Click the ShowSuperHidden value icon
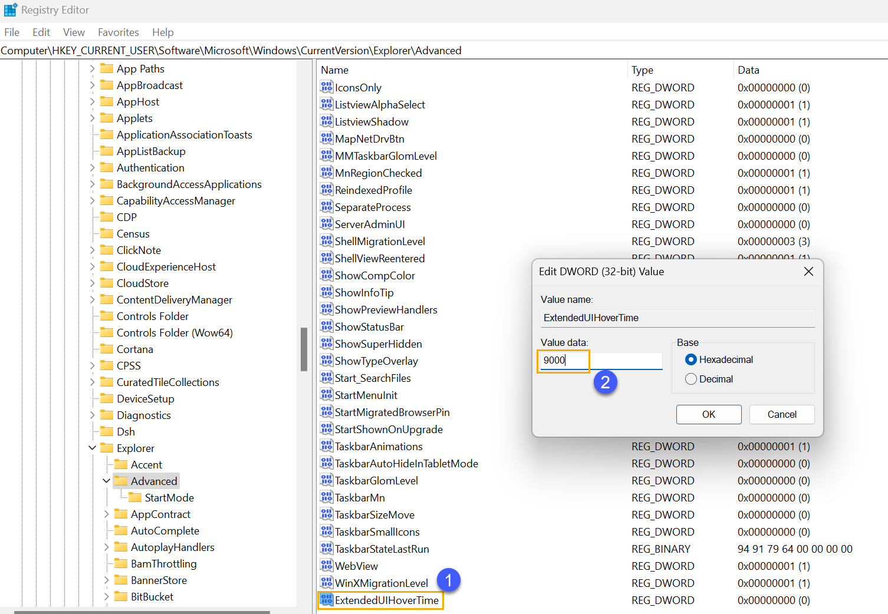Viewport: 888px width, 614px height. (327, 344)
